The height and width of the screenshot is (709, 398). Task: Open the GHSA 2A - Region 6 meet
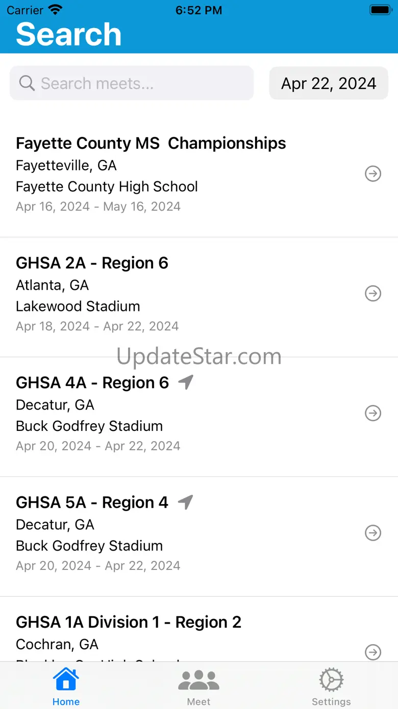coord(92,263)
